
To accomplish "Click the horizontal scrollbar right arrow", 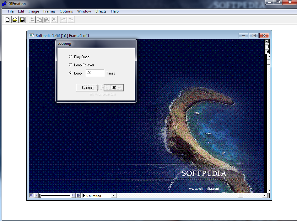I will (264, 196).
